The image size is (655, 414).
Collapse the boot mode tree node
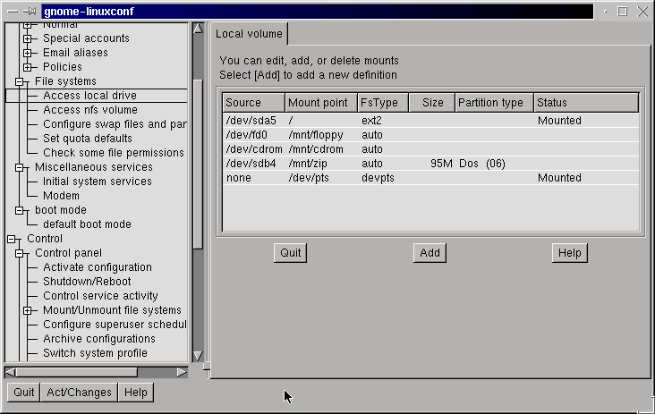tap(19, 211)
